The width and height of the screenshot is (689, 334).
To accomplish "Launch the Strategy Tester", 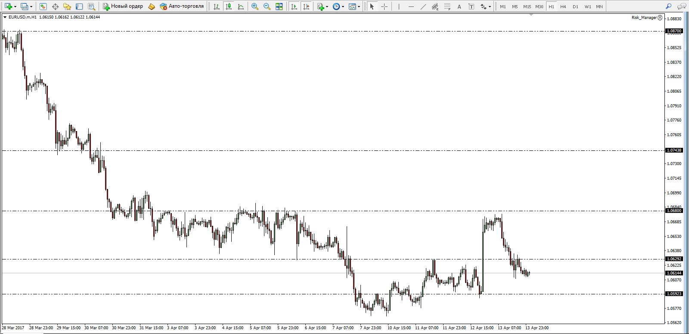I will point(91,6).
